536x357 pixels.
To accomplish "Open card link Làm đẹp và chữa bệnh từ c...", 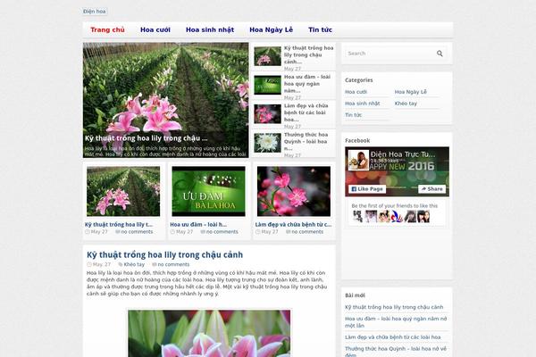I will (293, 224).
